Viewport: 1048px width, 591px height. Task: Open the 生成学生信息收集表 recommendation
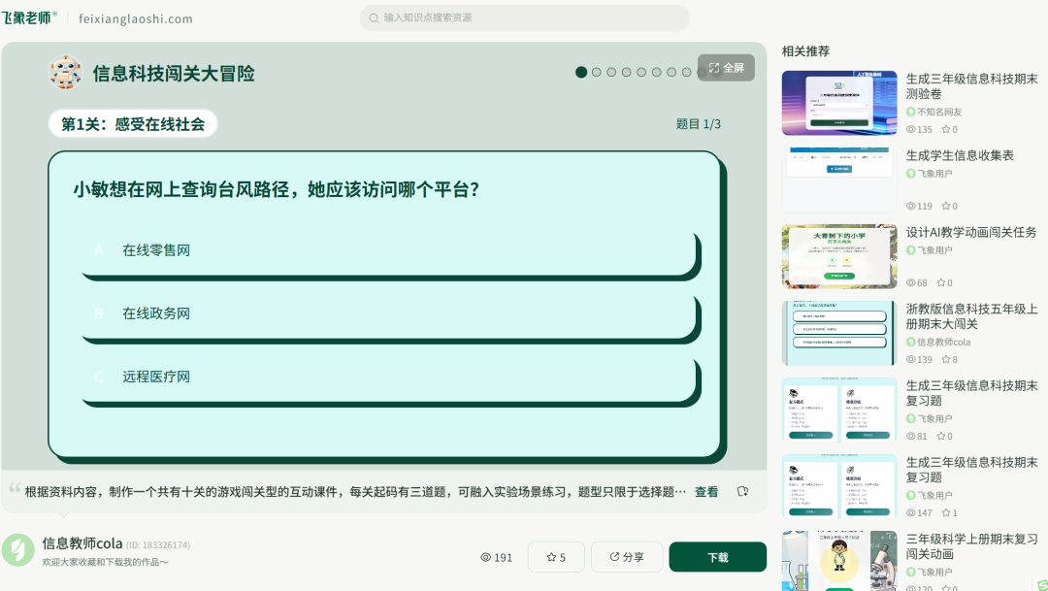[x=961, y=155]
